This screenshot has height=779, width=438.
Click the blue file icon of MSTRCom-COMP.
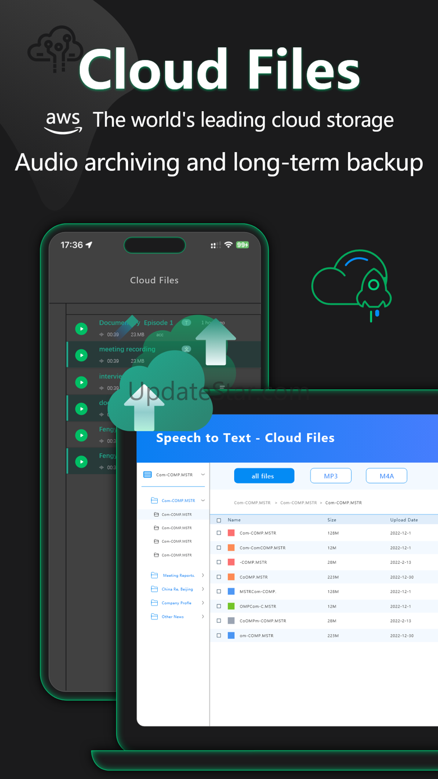231,591
